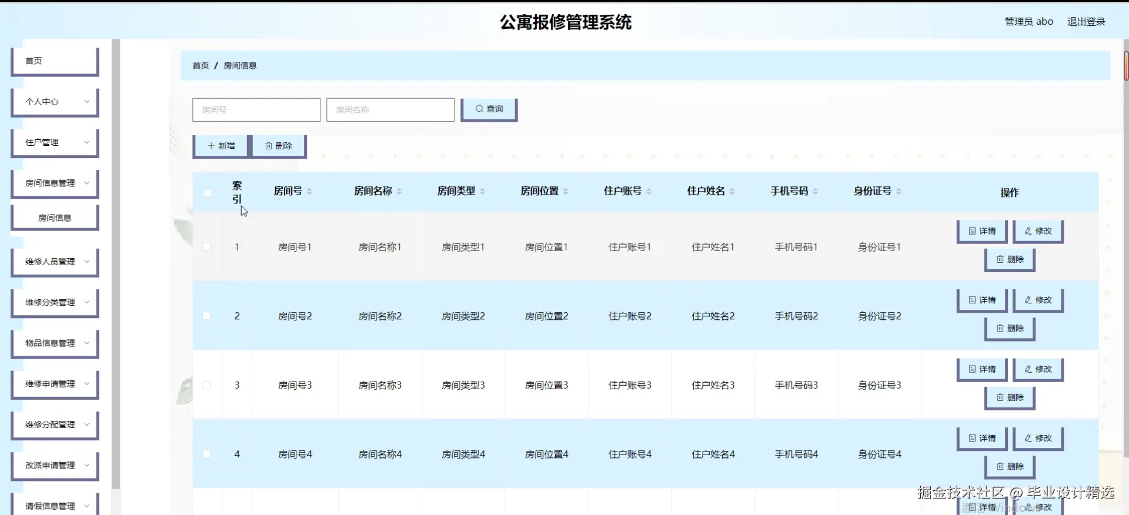Sort by 房间位置 column arrows
The height and width of the screenshot is (515, 1129).
[x=566, y=191]
